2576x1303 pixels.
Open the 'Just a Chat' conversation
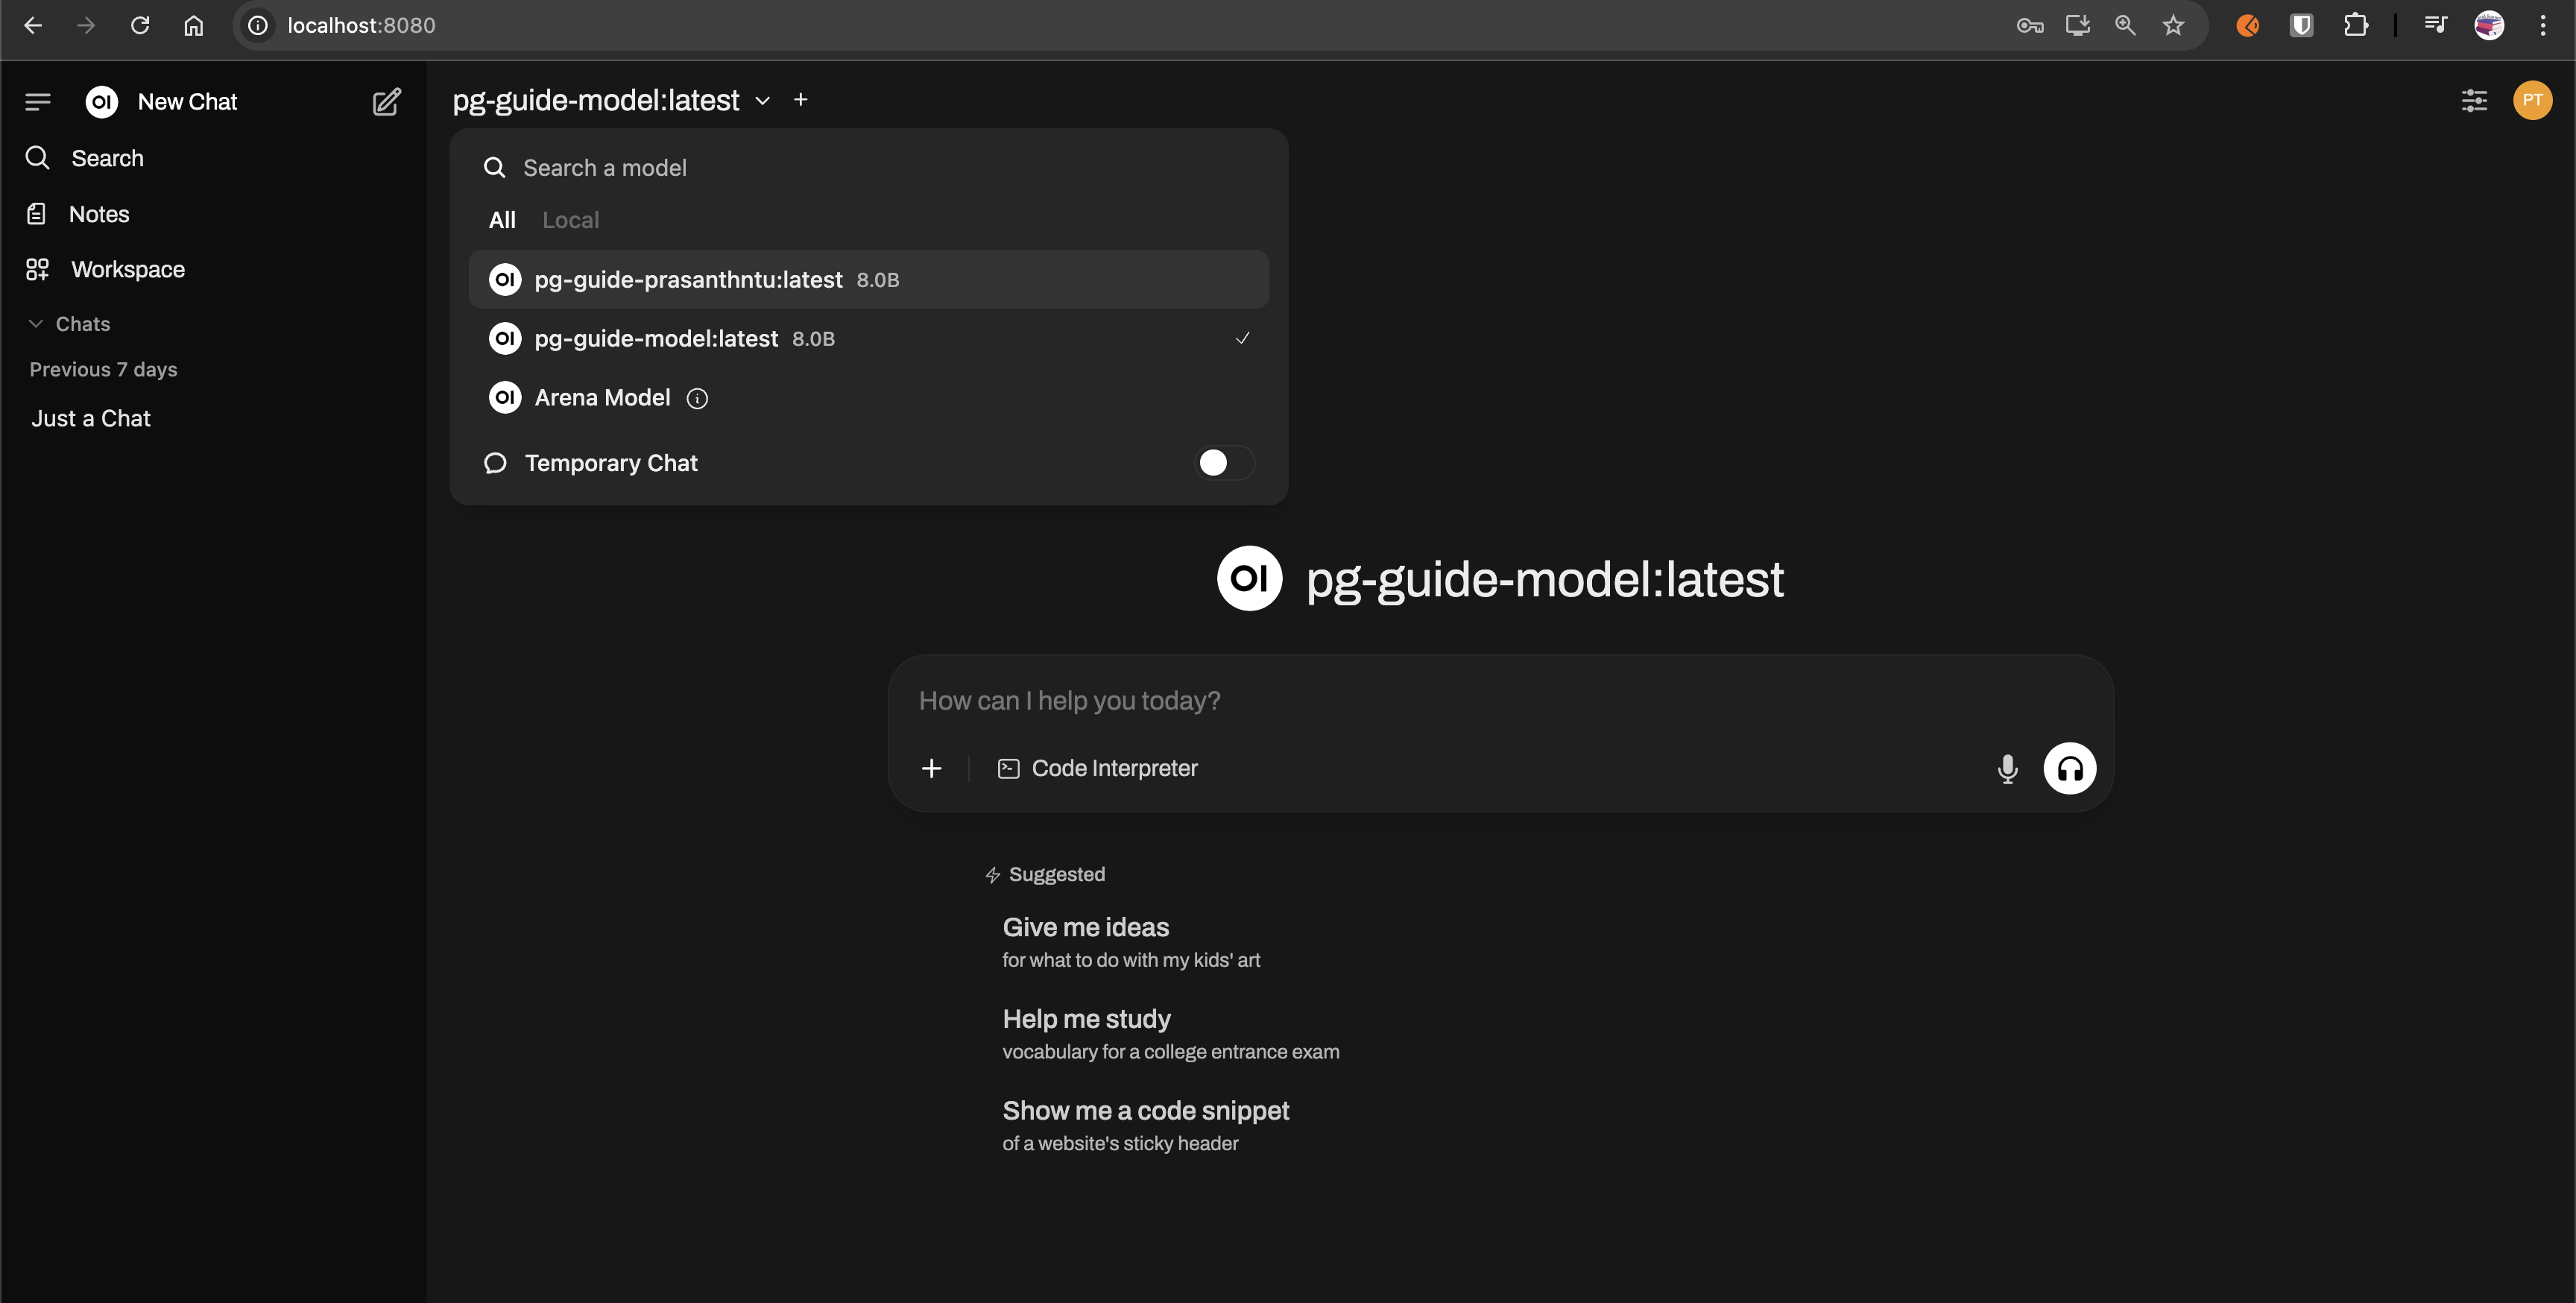(91, 419)
